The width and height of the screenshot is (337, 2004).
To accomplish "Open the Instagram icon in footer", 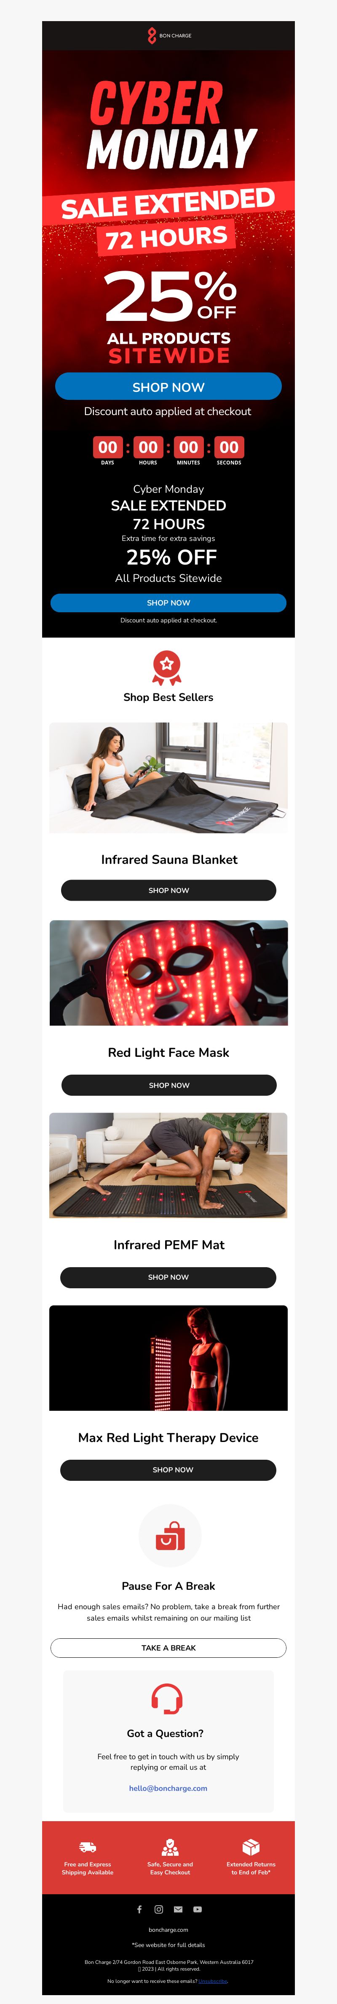I will coord(158,1908).
